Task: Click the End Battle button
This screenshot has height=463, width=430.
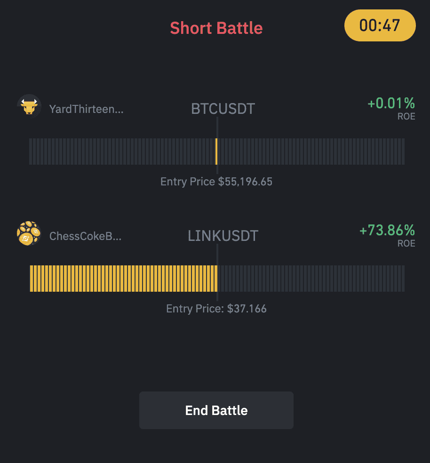Action: click(x=216, y=410)
